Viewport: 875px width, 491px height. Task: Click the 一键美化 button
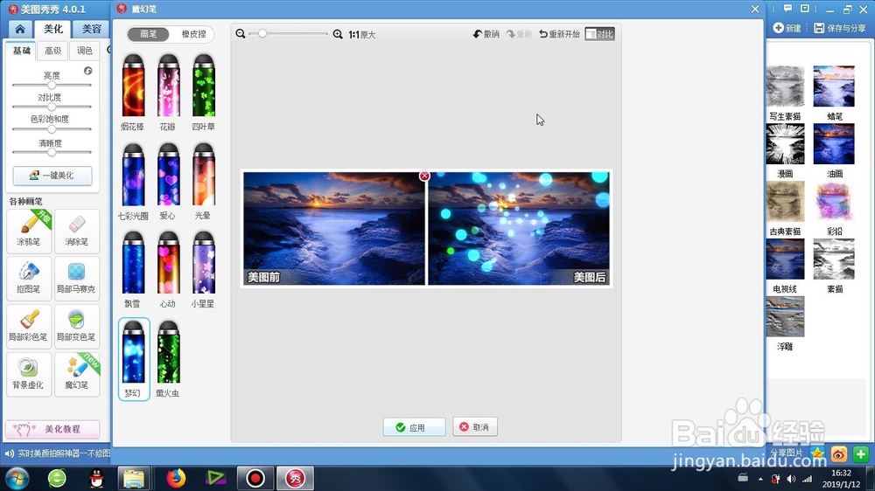(x=52, y=176)
